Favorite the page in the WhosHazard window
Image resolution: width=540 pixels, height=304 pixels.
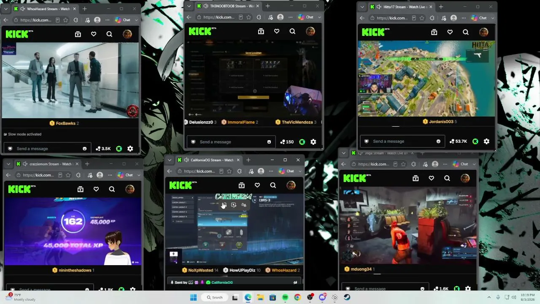point(66,20)
